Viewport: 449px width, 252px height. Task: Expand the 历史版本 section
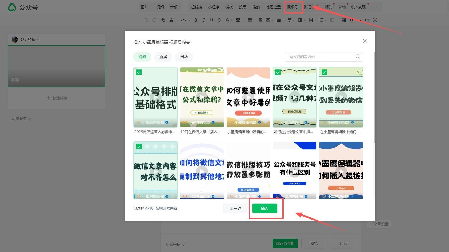(x=21, y=118)
